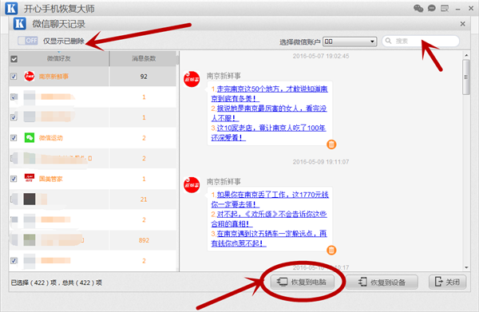Screen dimensions: 479x312
Task: Toggle the checkbox of the row with 21 messages
Action: point(14,199)
